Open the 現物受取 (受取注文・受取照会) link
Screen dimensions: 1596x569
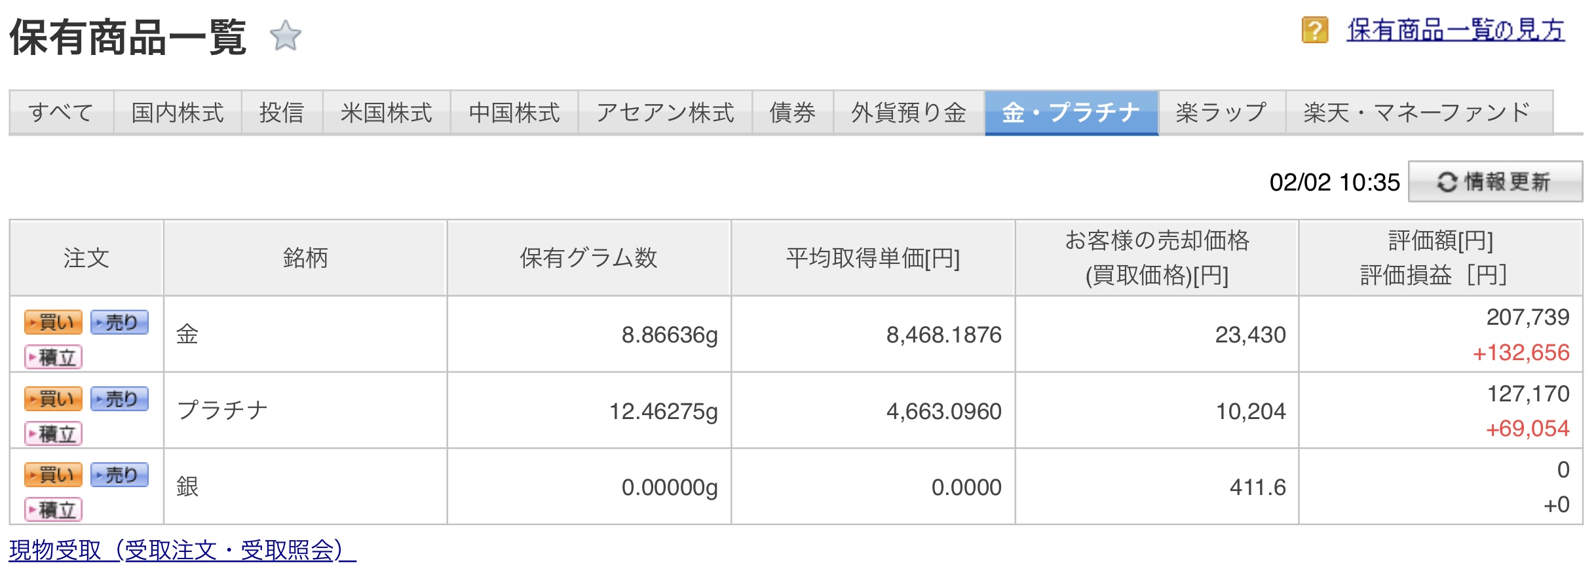point(182,550)
